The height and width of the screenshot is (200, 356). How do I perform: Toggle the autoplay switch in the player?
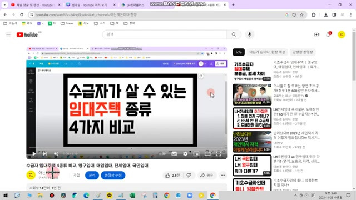[162, 154]
